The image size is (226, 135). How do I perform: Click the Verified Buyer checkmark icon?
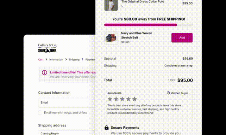coord(168,93)
